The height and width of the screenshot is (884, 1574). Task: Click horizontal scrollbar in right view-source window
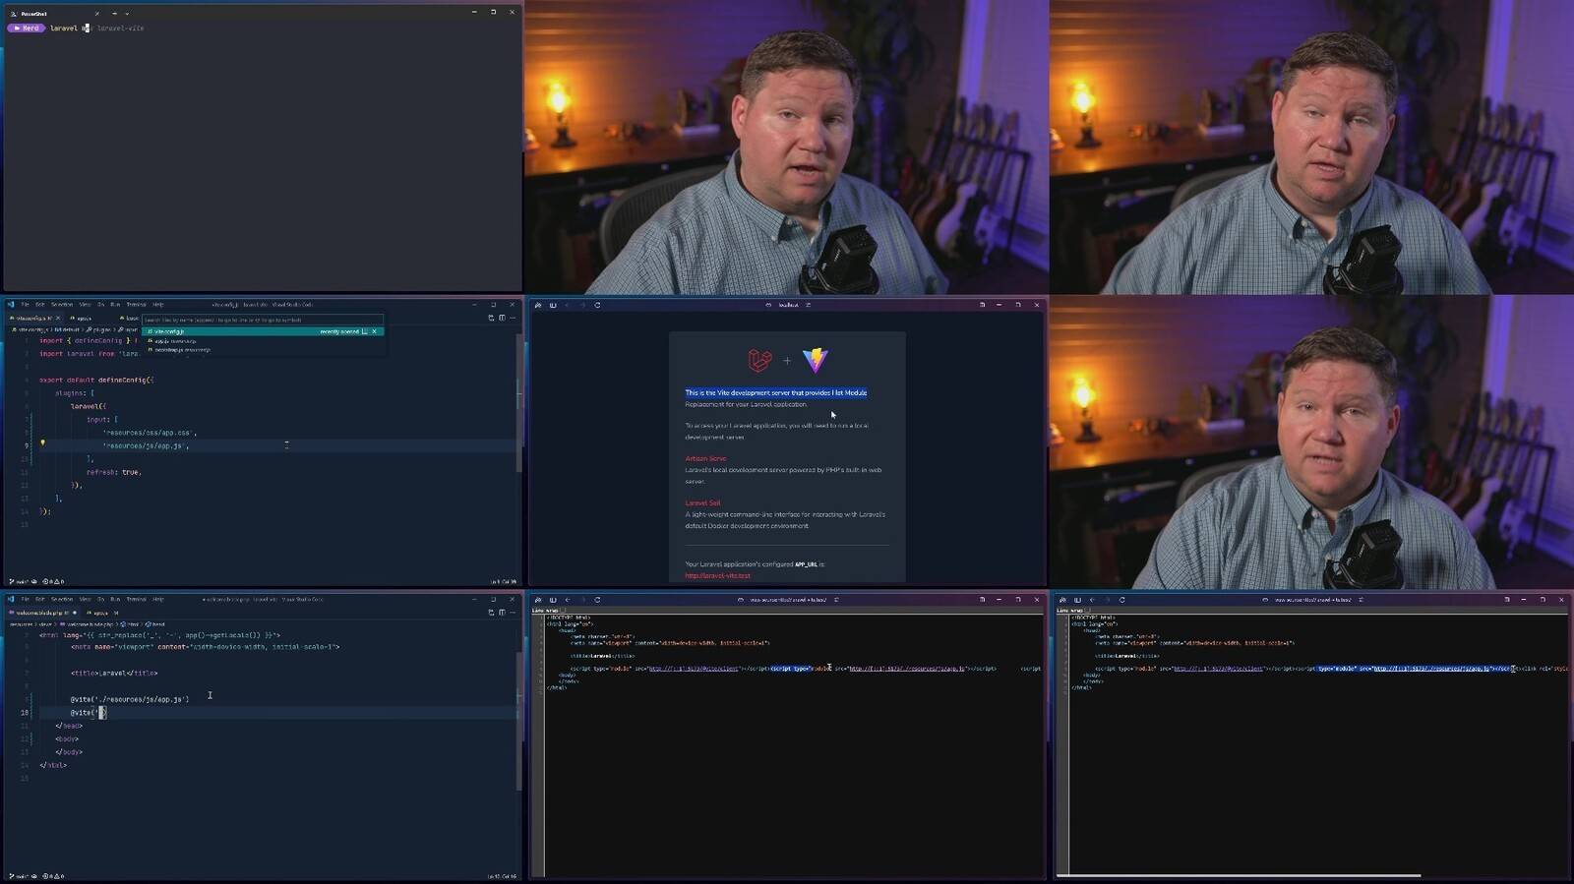click(x=1239, y=875)
